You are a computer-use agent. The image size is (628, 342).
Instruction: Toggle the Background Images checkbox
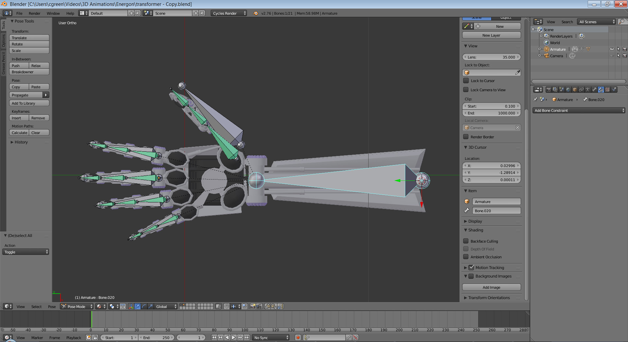point(471,276)
